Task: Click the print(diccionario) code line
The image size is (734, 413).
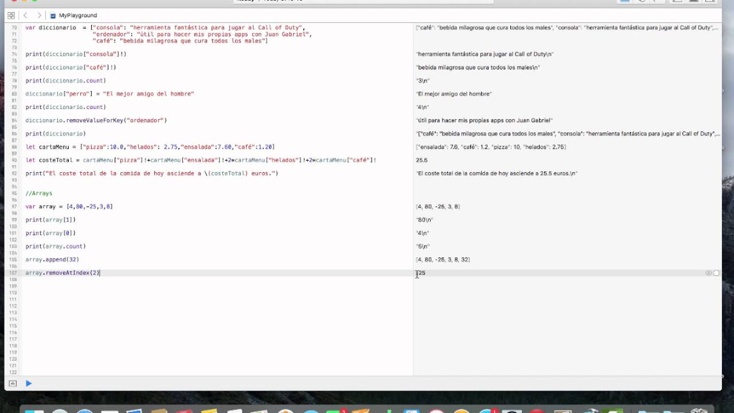Action: 56,134
